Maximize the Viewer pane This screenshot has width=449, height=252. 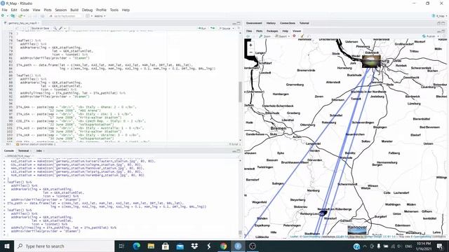tap(443, 31)
